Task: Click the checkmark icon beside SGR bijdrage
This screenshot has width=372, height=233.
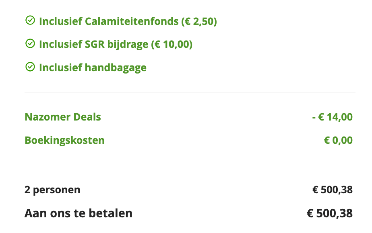Action: coord(29,44)
